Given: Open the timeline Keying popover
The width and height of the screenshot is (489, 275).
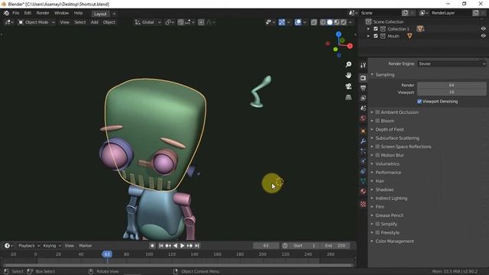Looking at the screenshot, I should (52, 246).
